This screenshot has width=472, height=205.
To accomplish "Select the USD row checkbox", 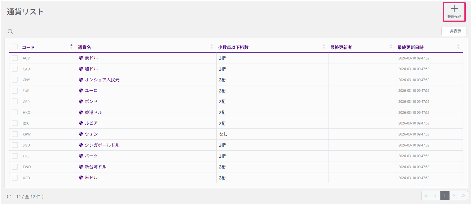I will point(15,178).
